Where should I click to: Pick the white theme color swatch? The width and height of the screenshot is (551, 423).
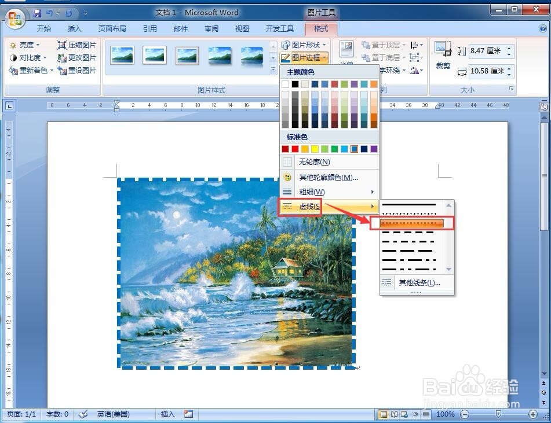285,84
